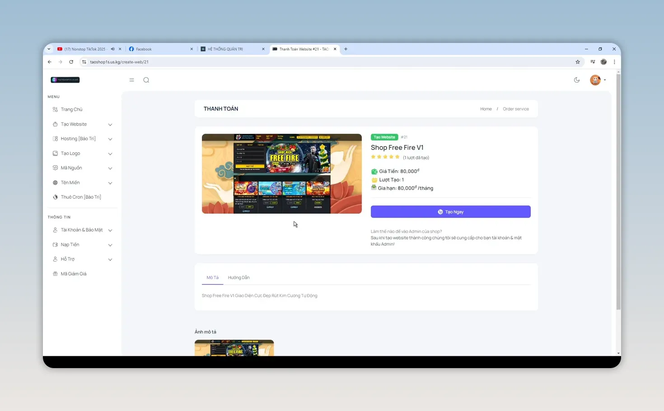Image resolution: width=664 pixels, height=411 pixels.
Task: Open Chrome three-dot menu
Action: pos(614,62)
